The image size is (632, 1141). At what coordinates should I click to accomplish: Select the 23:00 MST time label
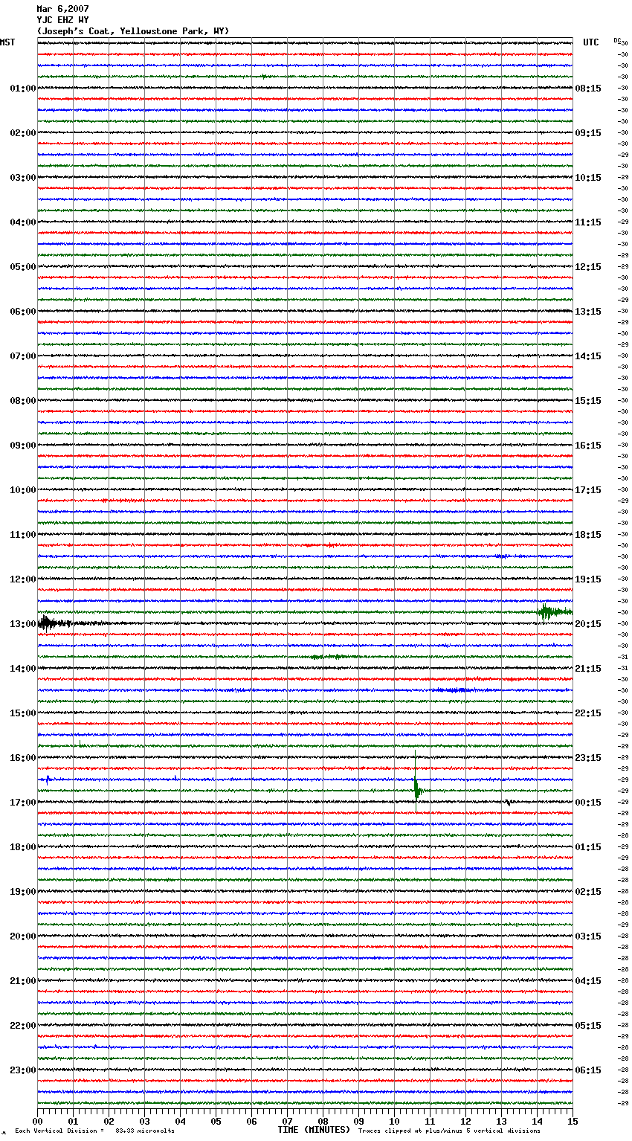(x=22, y=1070)
